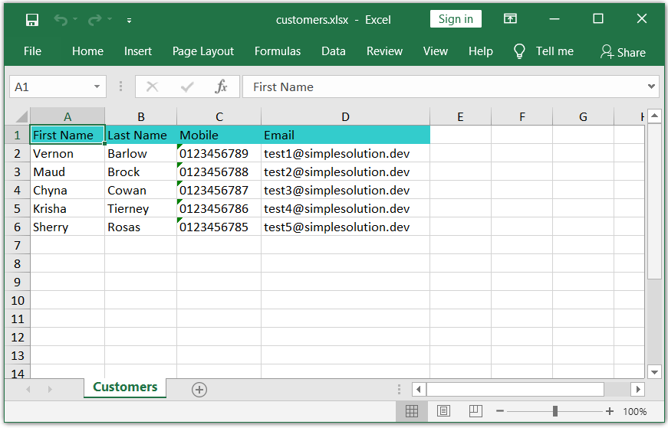Click the Select All corner triangle

click(20, 116)
